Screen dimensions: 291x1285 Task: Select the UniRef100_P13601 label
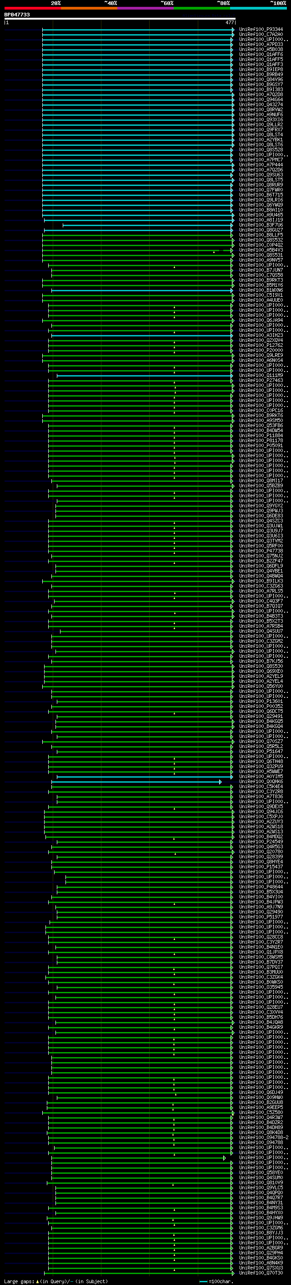pyautogui.click(x=261, y=702)
